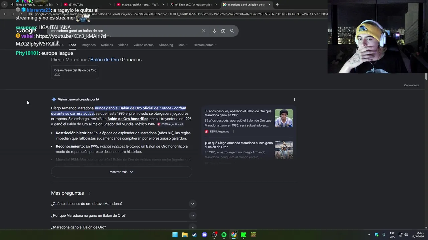Expand ¿Maradona ganó el Balón de Oro?
The width and height of the screenshot is (428, 240).
(x=124, y=227)
